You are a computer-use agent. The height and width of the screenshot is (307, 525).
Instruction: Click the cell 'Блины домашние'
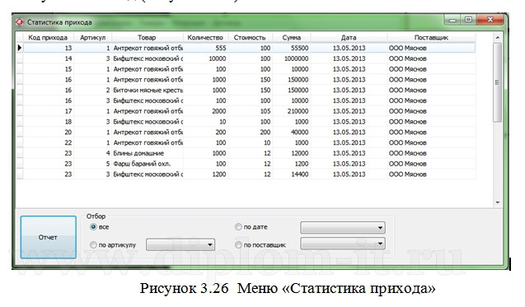point(148,153)
